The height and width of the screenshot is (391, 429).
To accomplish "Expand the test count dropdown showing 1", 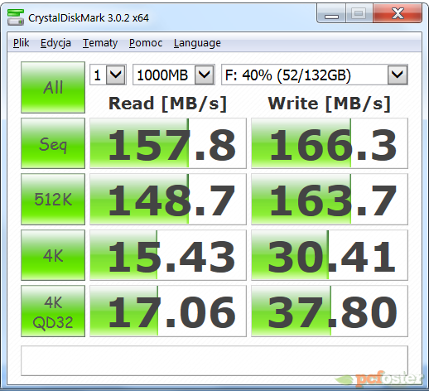I will click(115, 75).
